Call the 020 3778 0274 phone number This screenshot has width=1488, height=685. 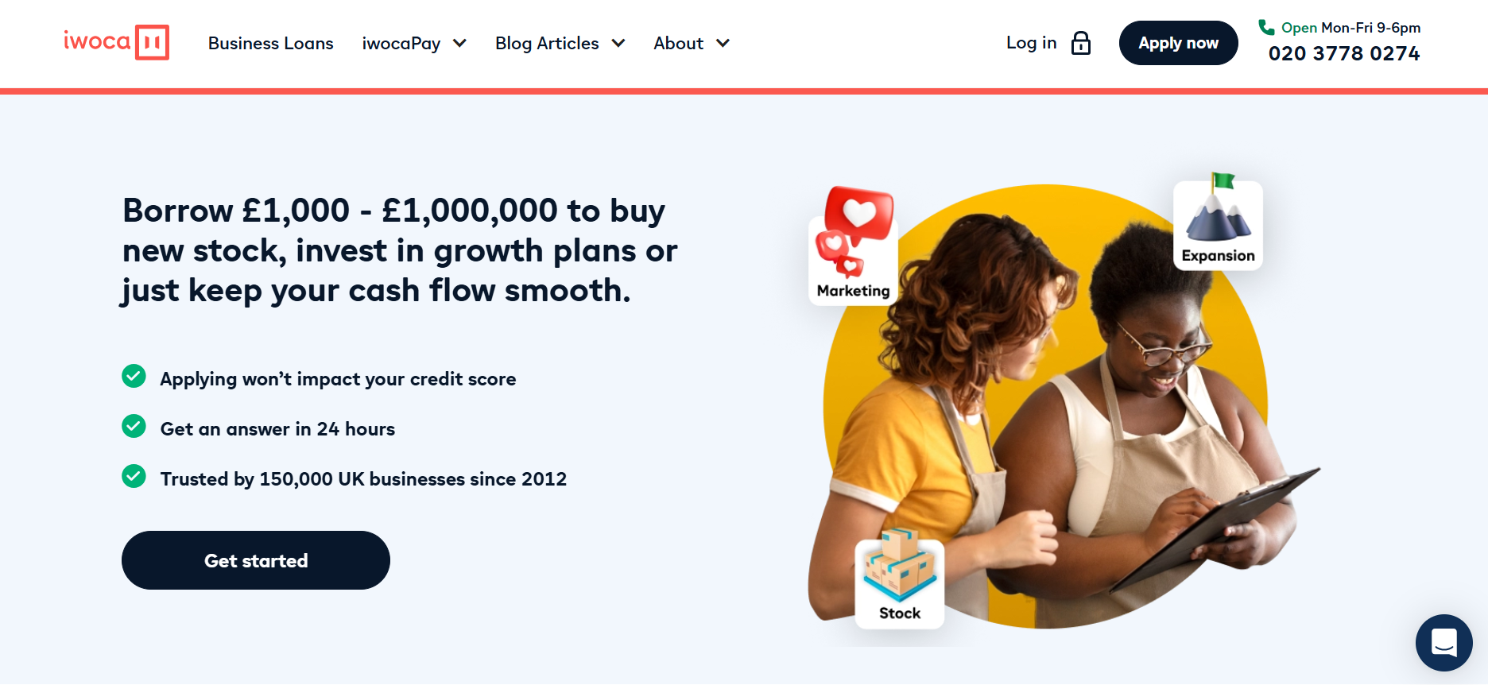1344,53
